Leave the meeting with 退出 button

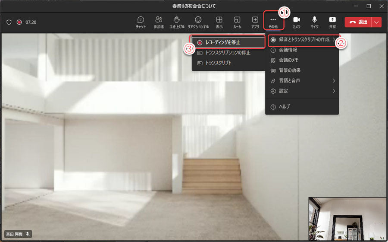pos(358,22)
